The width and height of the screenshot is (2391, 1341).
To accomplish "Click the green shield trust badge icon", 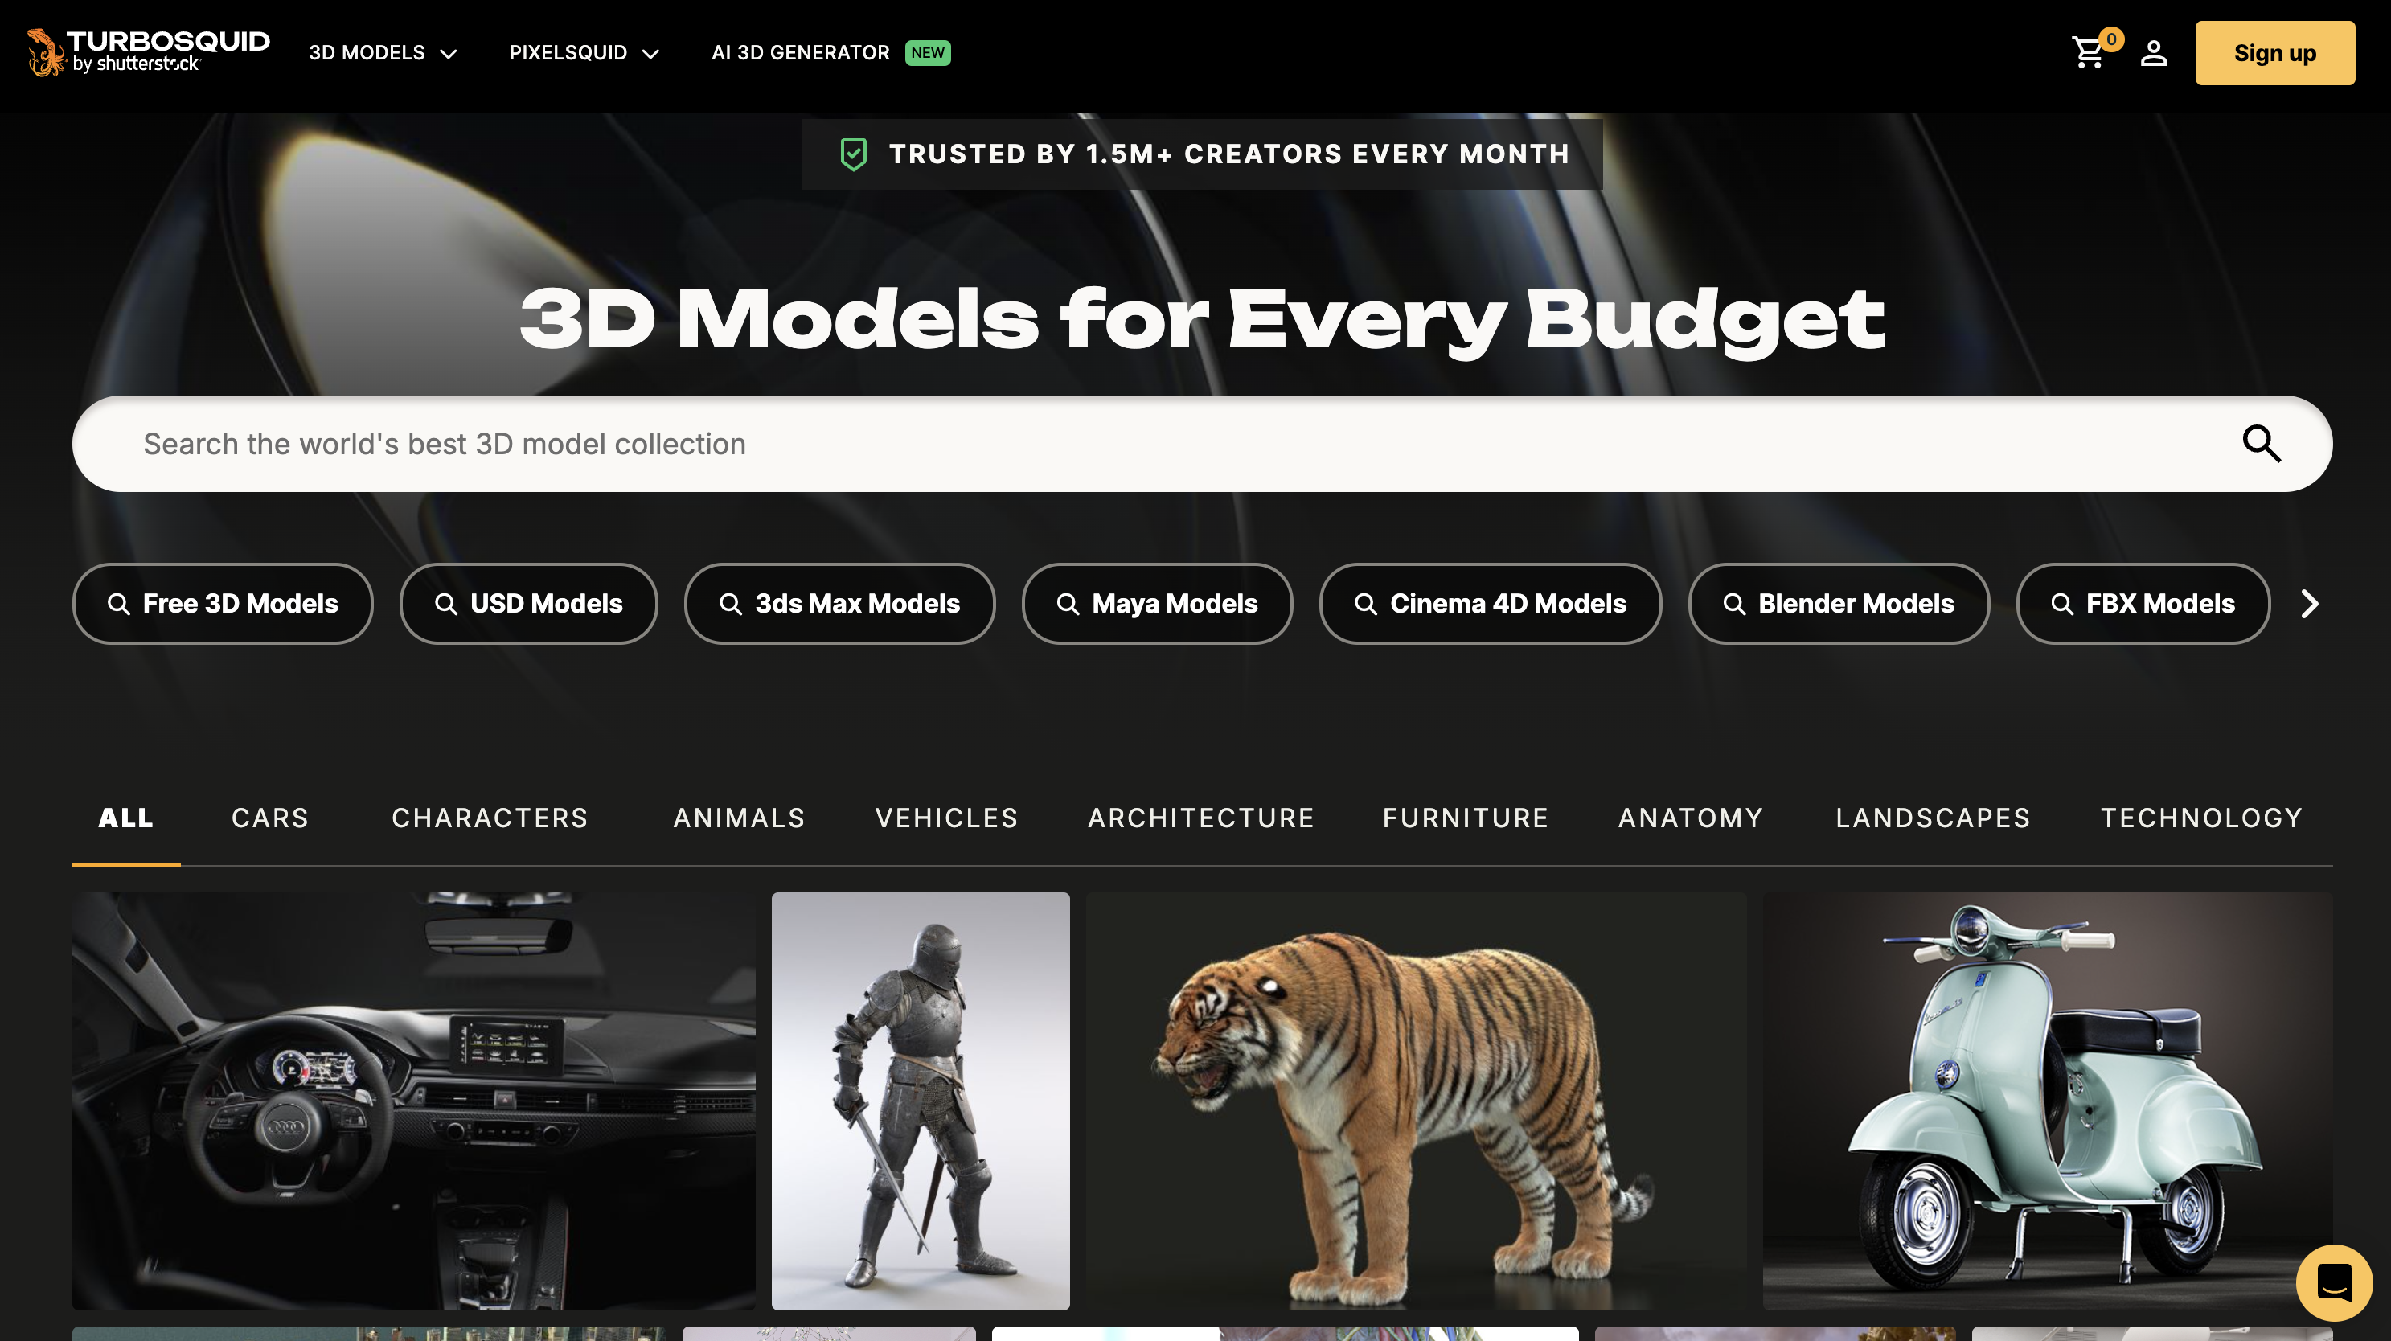I will click(853, 154).
